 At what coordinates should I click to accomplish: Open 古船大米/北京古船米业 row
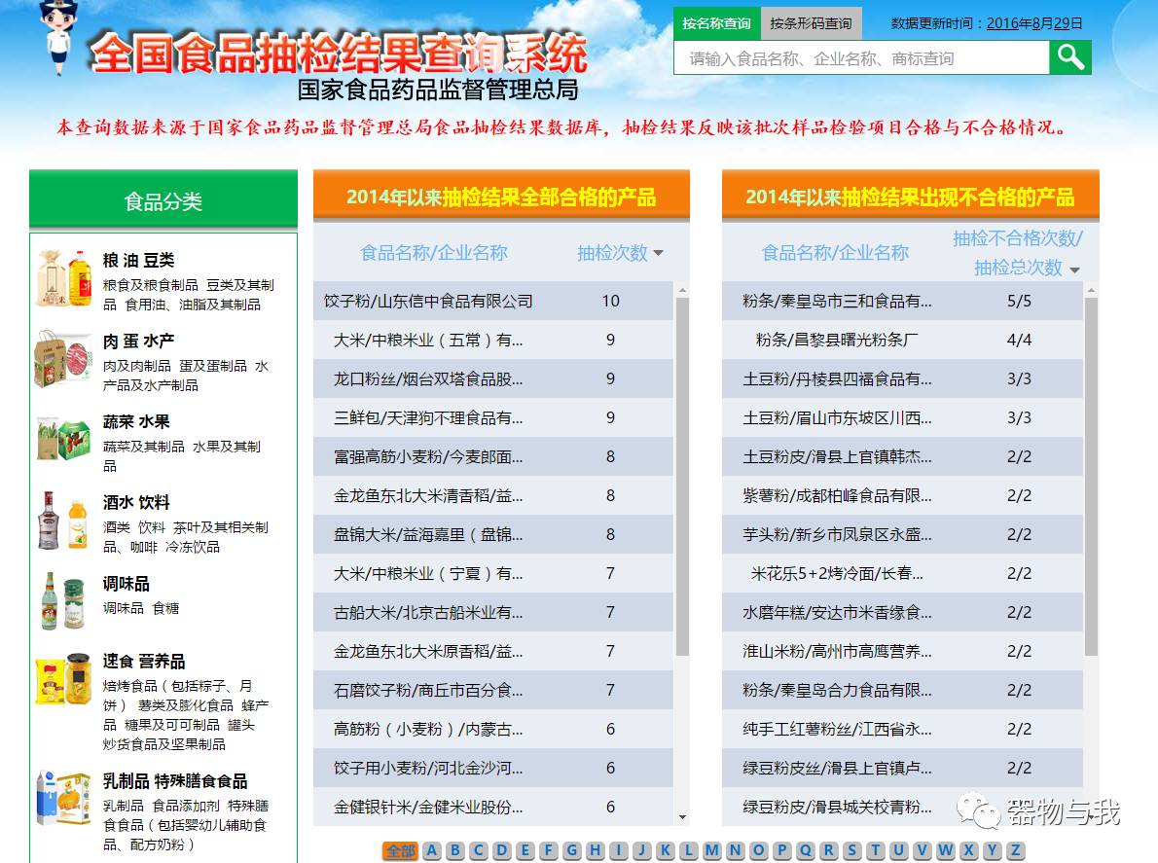[x=493, y=612]
